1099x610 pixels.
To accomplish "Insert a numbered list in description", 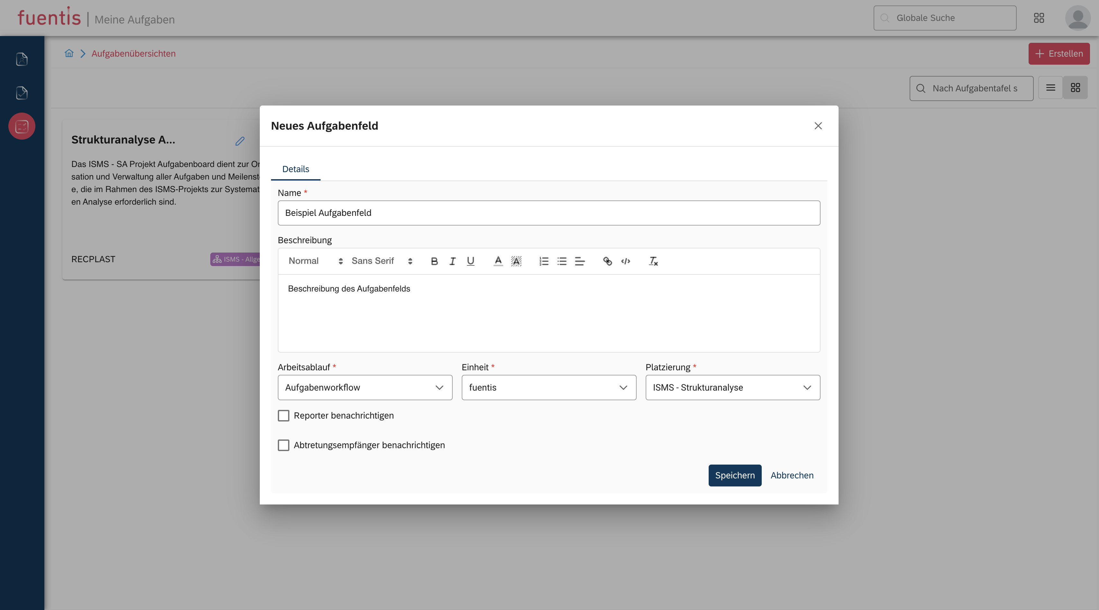I will click(x=543, y=261).
